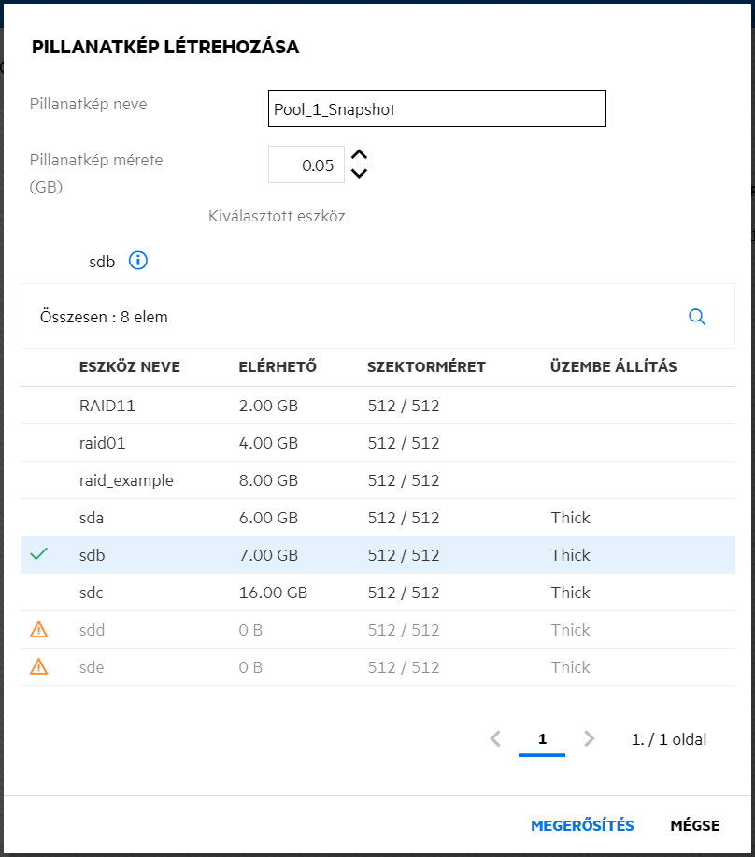This screenshot has width=755, height=857.
Task: Edit the Pillanatkép neve text field
Action: [436, 108]
